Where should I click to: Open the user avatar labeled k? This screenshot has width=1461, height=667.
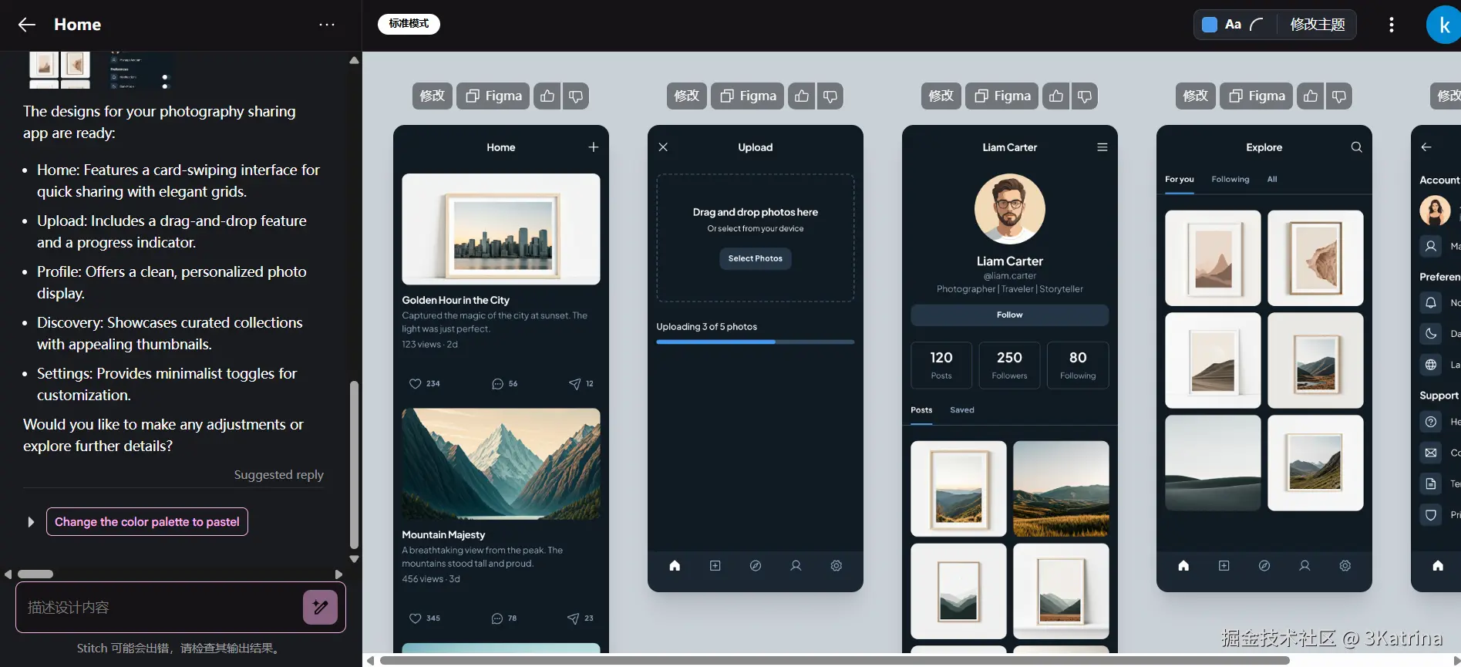1443,25
